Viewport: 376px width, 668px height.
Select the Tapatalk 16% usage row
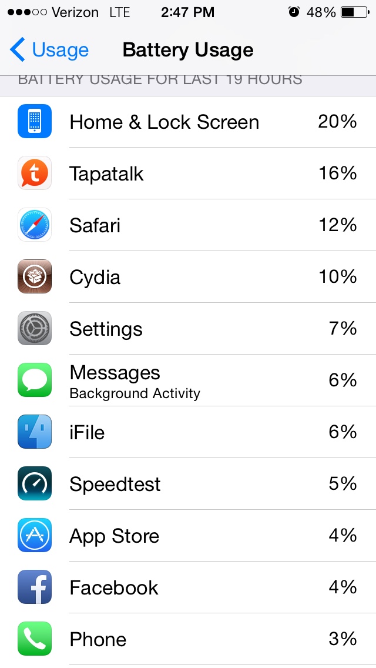point(188,173)
